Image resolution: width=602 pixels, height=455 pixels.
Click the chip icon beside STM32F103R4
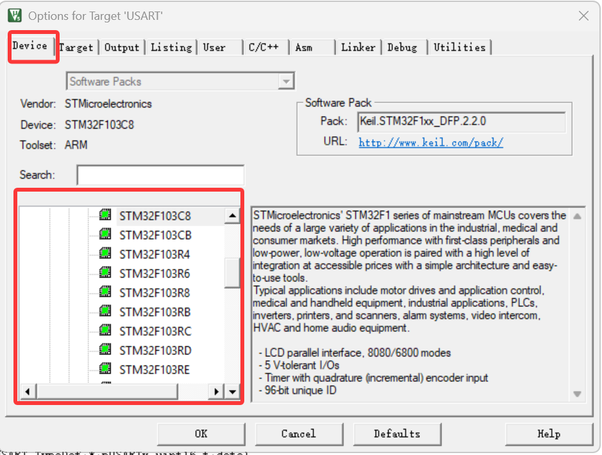pos(105,253)
